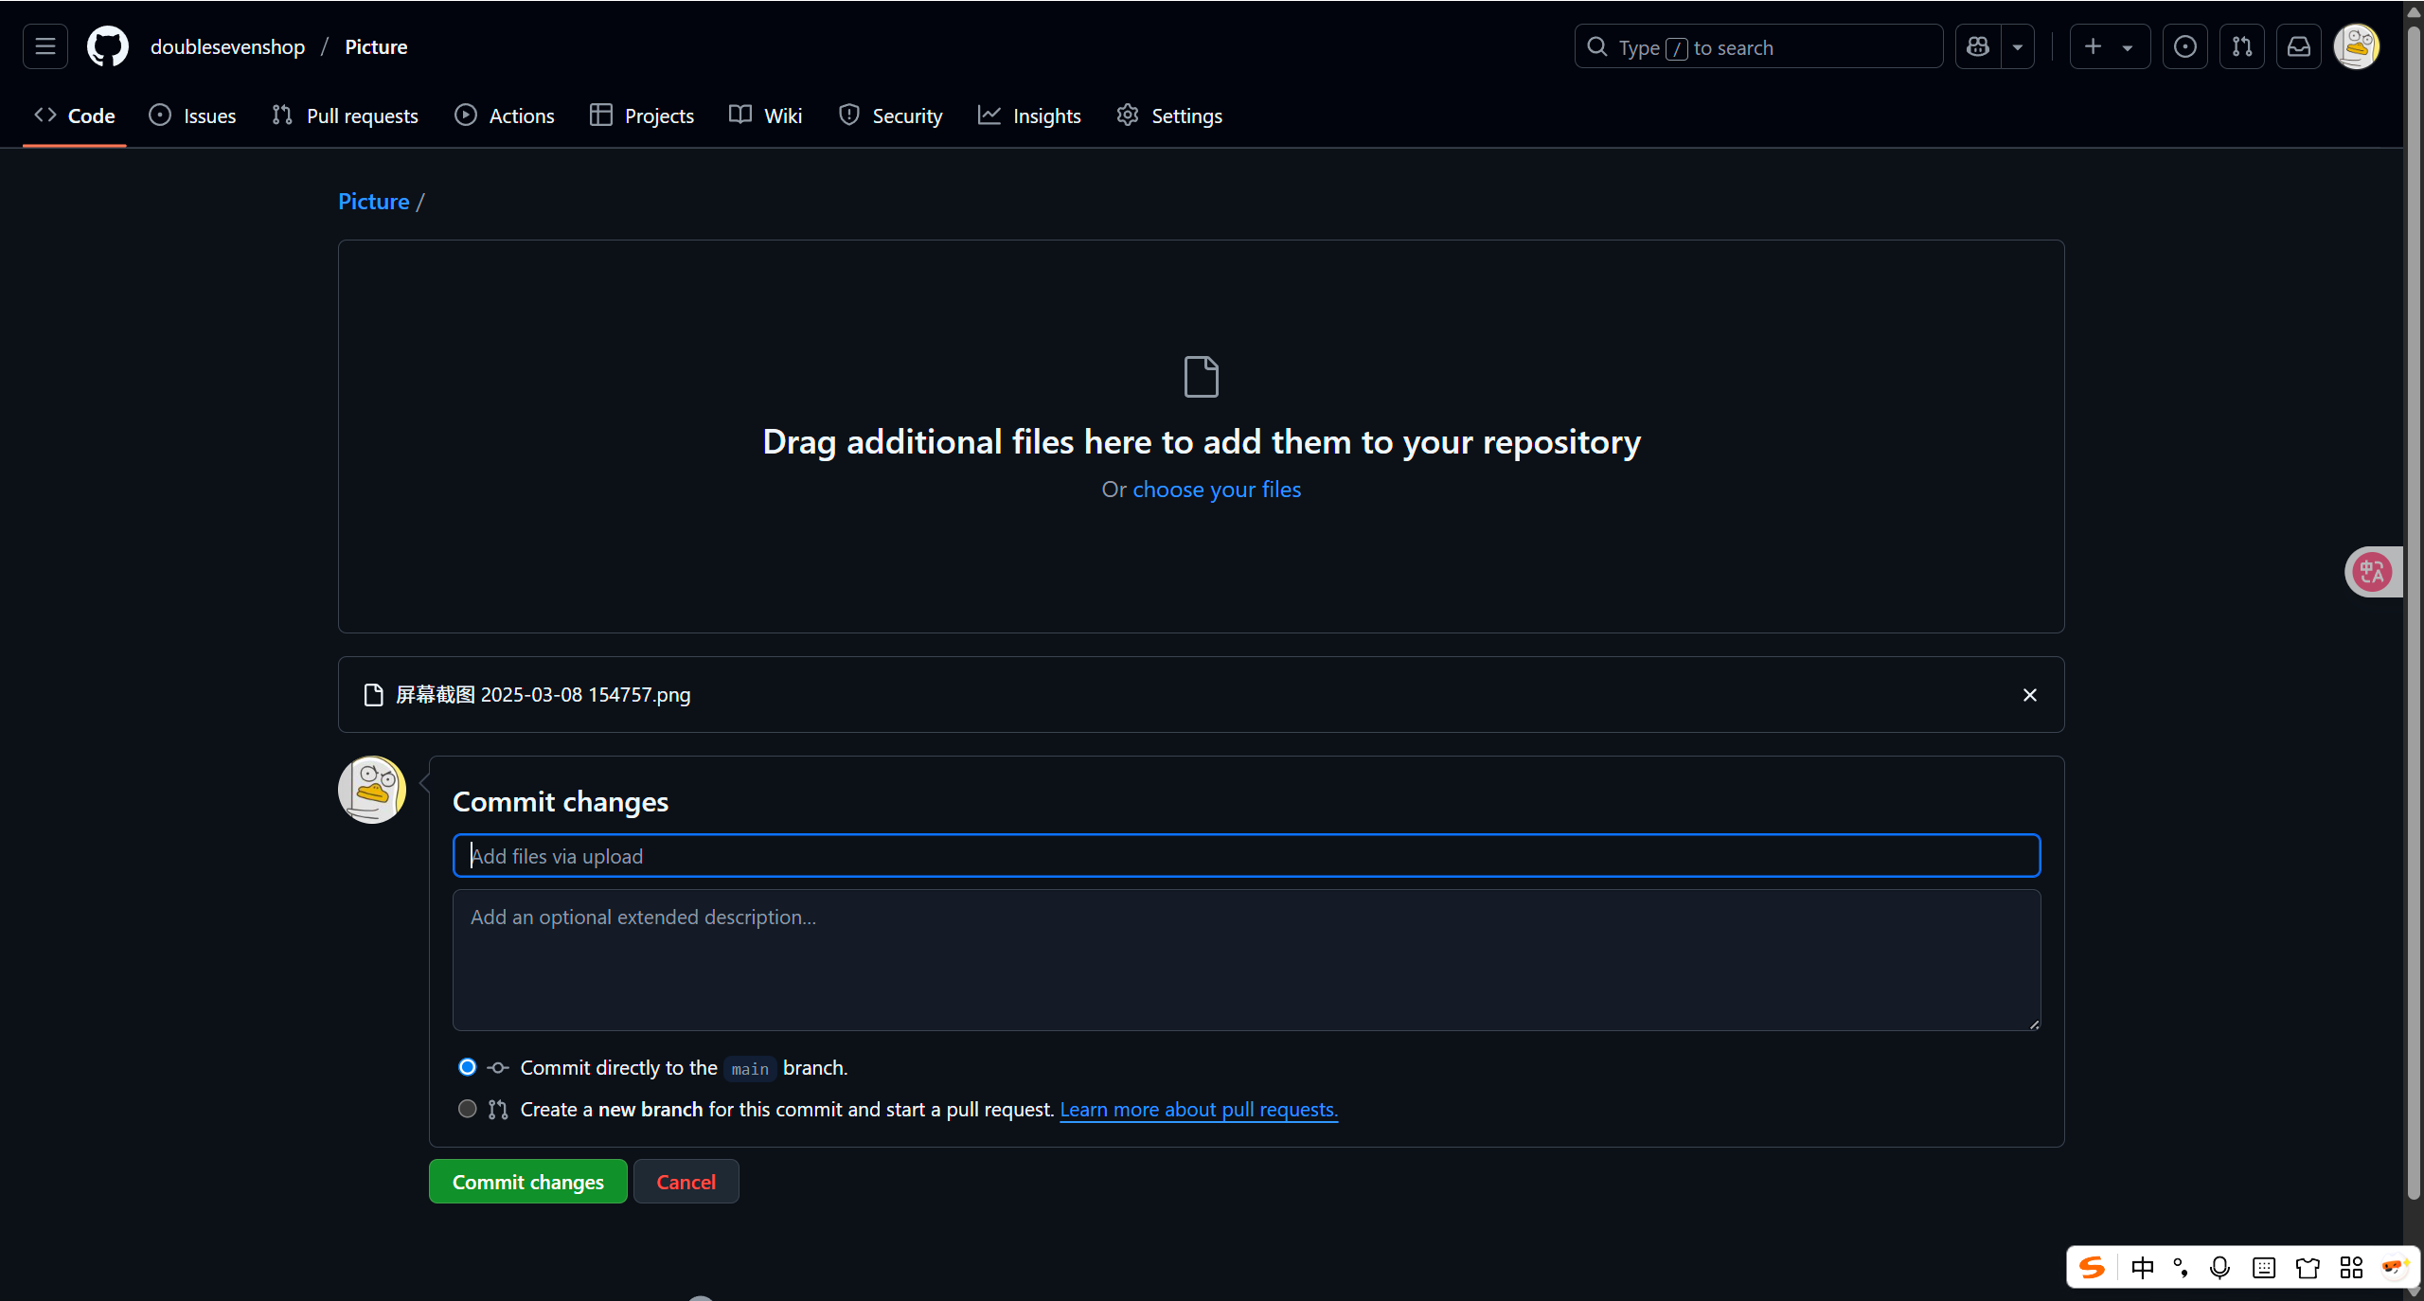This screenshot has height=1301, width=2424.
Task: Select commit directly to main branch
Action: coord(467,1067)
